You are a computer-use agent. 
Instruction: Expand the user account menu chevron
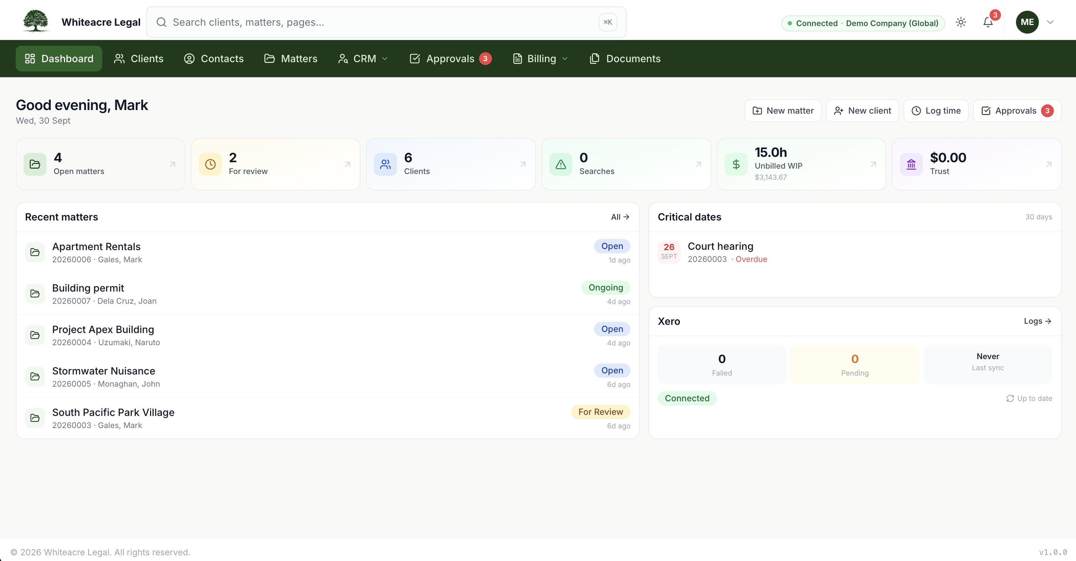tap(1050, 22)
